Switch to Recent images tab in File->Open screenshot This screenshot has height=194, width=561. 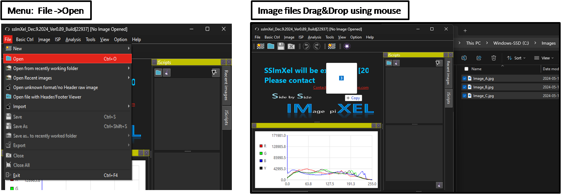[226, 85]
